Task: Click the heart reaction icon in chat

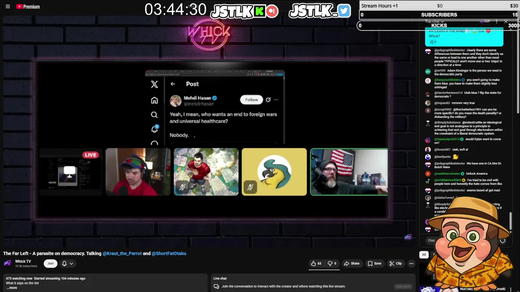Action: 503,240
